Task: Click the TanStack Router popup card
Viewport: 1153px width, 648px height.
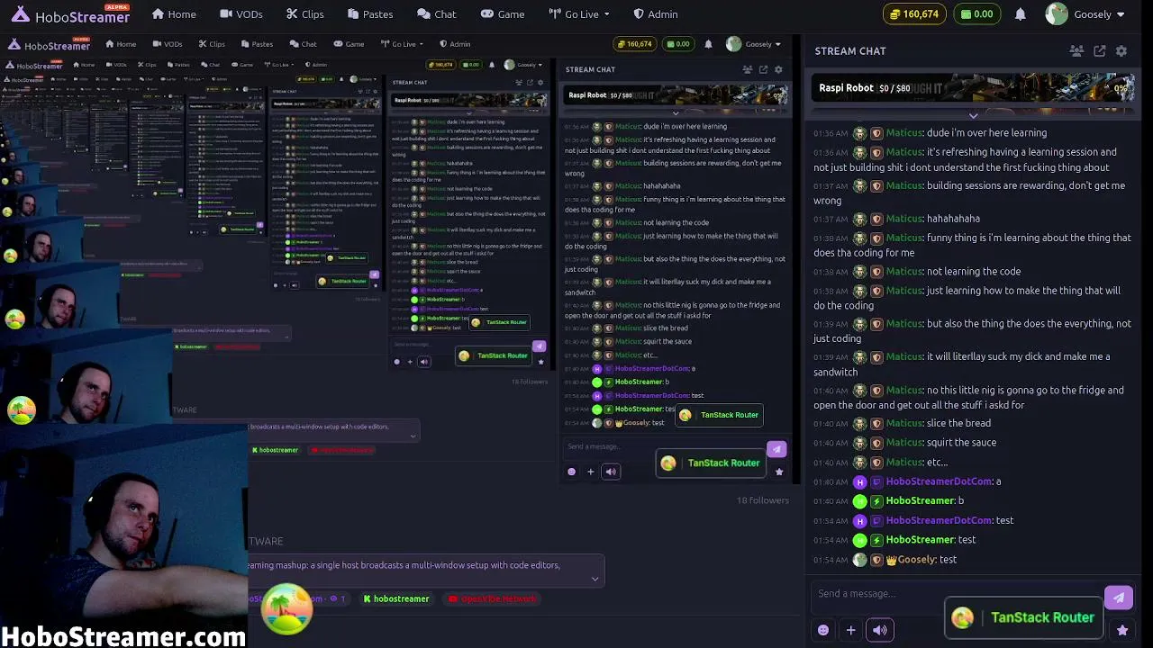Action: click(1024, 617)
